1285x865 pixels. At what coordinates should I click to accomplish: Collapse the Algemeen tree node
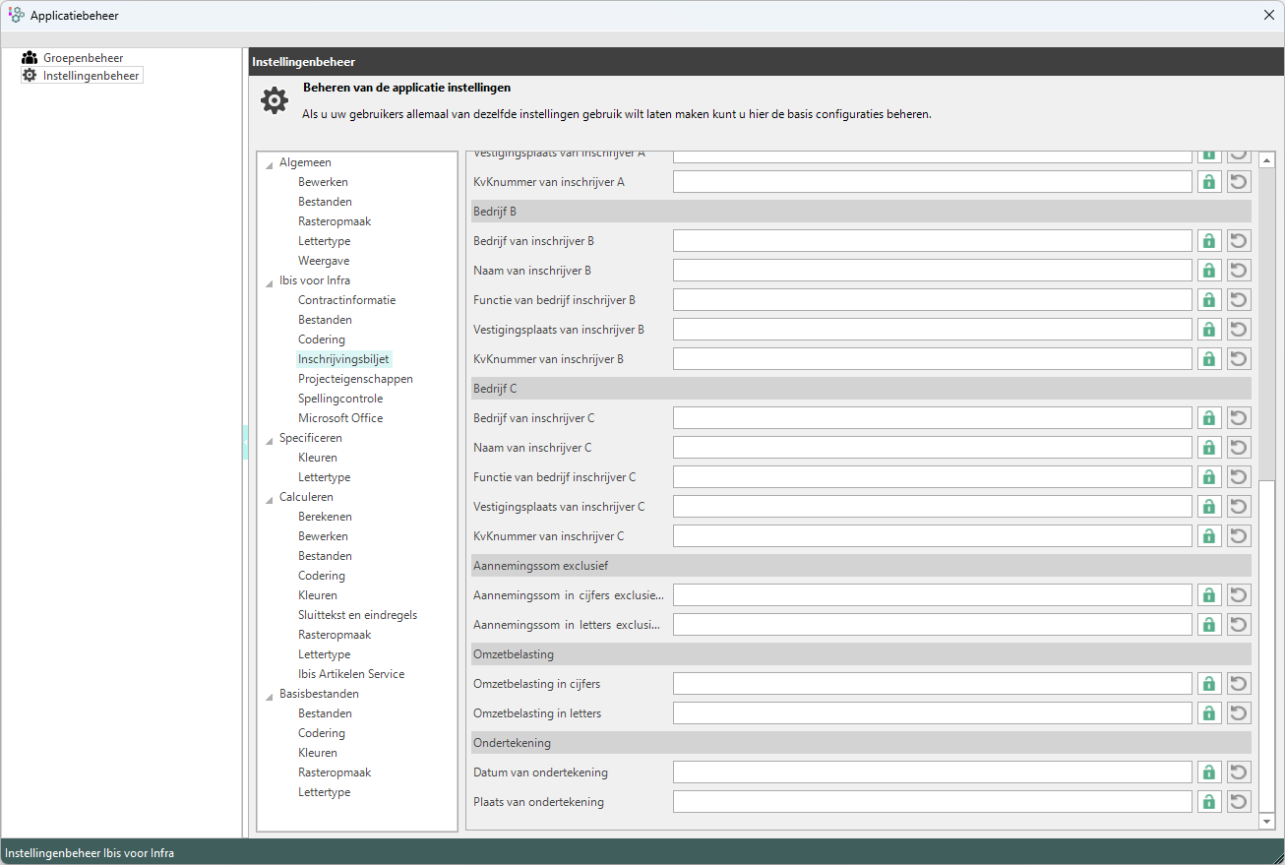click(270, 163)
